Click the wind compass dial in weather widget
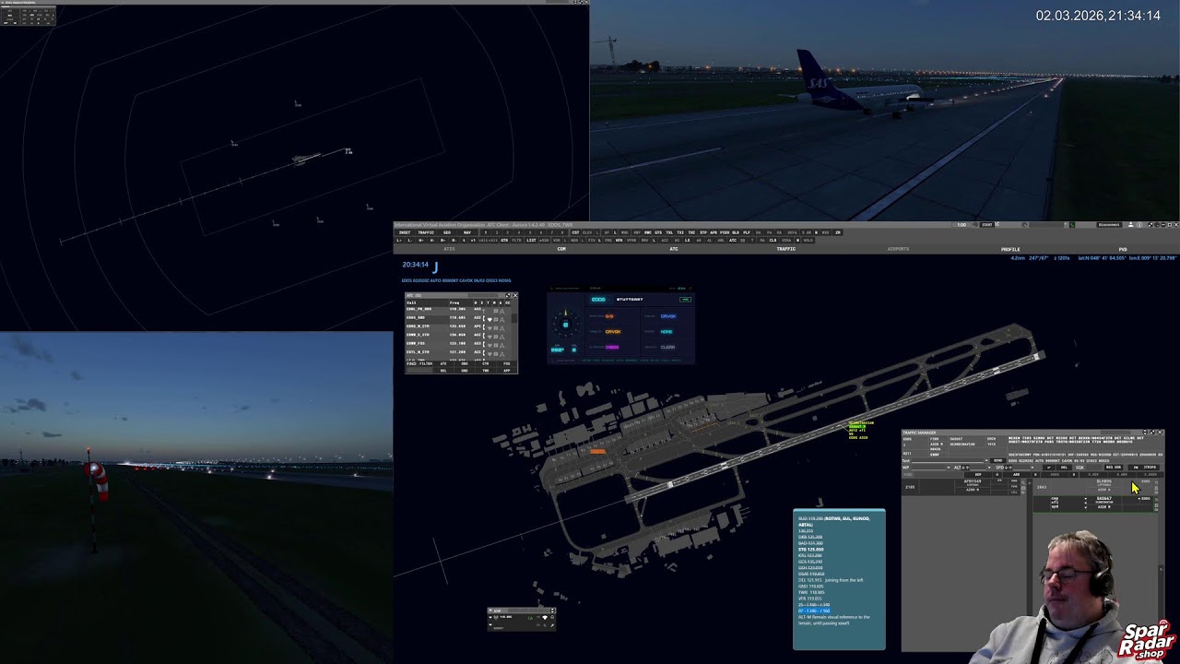The image size is (1180, 664). coord(565,324)
